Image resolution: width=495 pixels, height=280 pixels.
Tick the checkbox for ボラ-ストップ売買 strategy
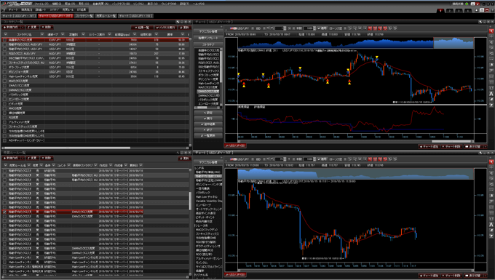4,67
